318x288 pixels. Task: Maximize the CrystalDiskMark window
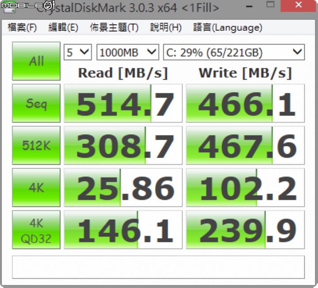(270, 4)
